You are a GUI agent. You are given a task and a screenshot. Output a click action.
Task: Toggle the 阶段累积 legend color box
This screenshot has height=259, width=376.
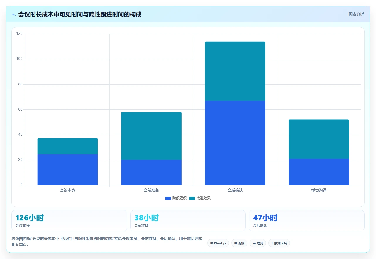pos(168,198)
